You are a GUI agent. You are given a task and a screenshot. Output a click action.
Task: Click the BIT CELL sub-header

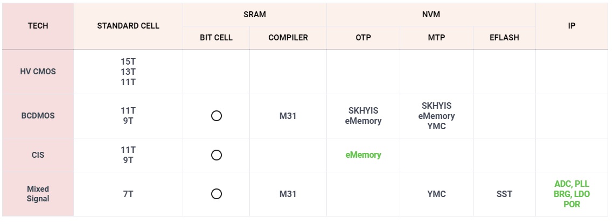(216, 38)
